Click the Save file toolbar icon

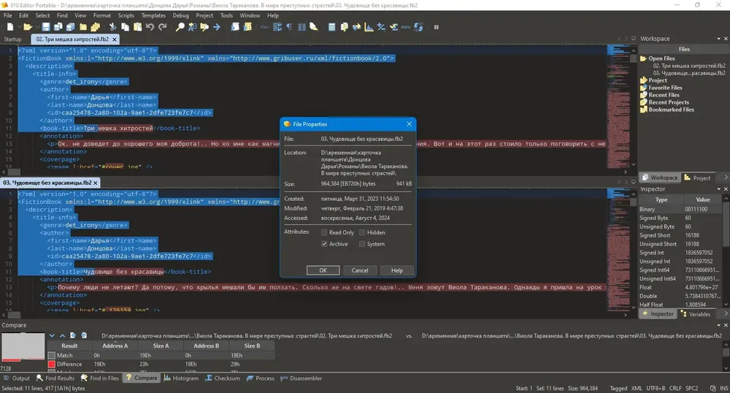click(x=45, y=27)
